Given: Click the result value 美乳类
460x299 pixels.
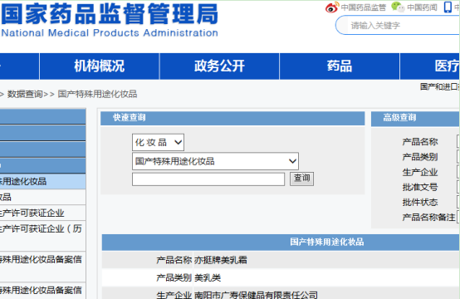Looking at the screenshot, I should pos(208,278).
